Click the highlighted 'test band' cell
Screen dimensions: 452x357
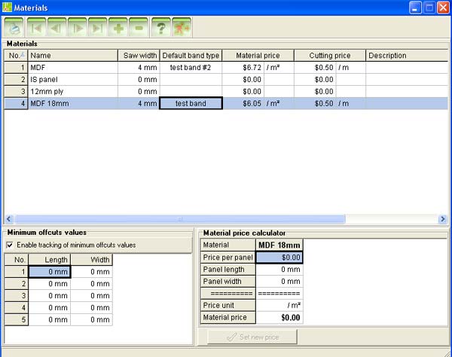point(191,103)
